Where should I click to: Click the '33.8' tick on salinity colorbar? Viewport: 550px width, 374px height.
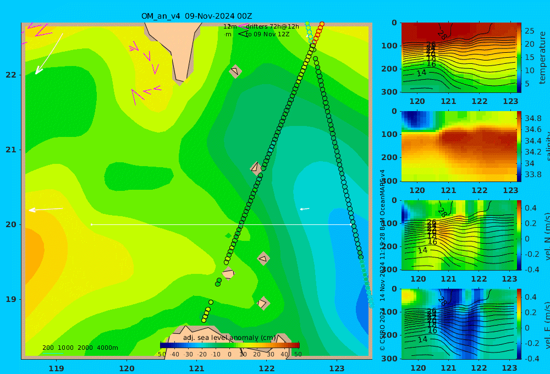(x=533, y=174)
